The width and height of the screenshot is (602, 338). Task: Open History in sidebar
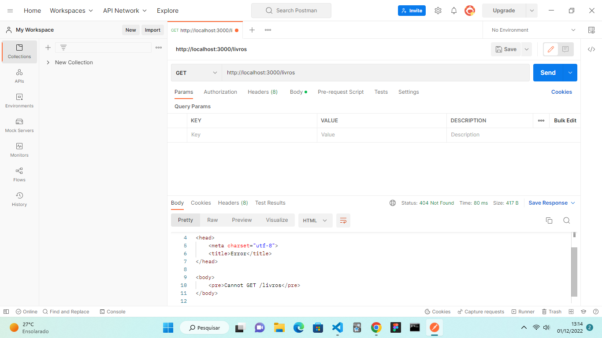pos(19,199)
